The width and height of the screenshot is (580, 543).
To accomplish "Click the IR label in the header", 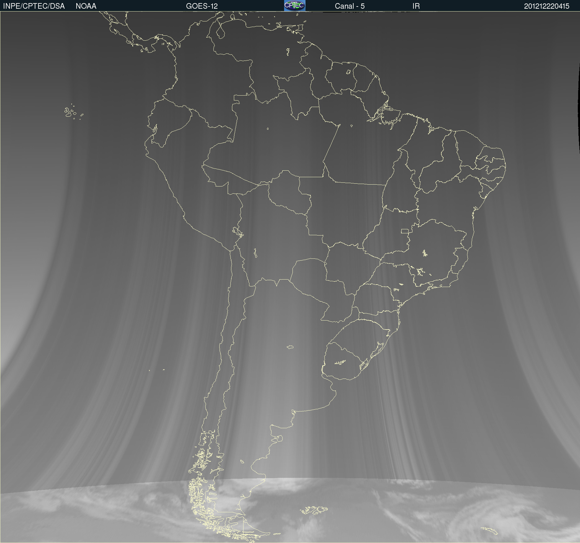I will coord(416,6).
